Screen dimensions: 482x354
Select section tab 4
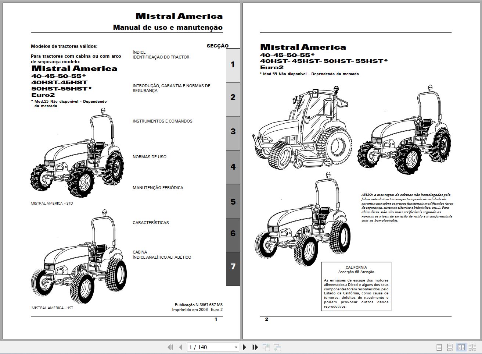point(233,167)
